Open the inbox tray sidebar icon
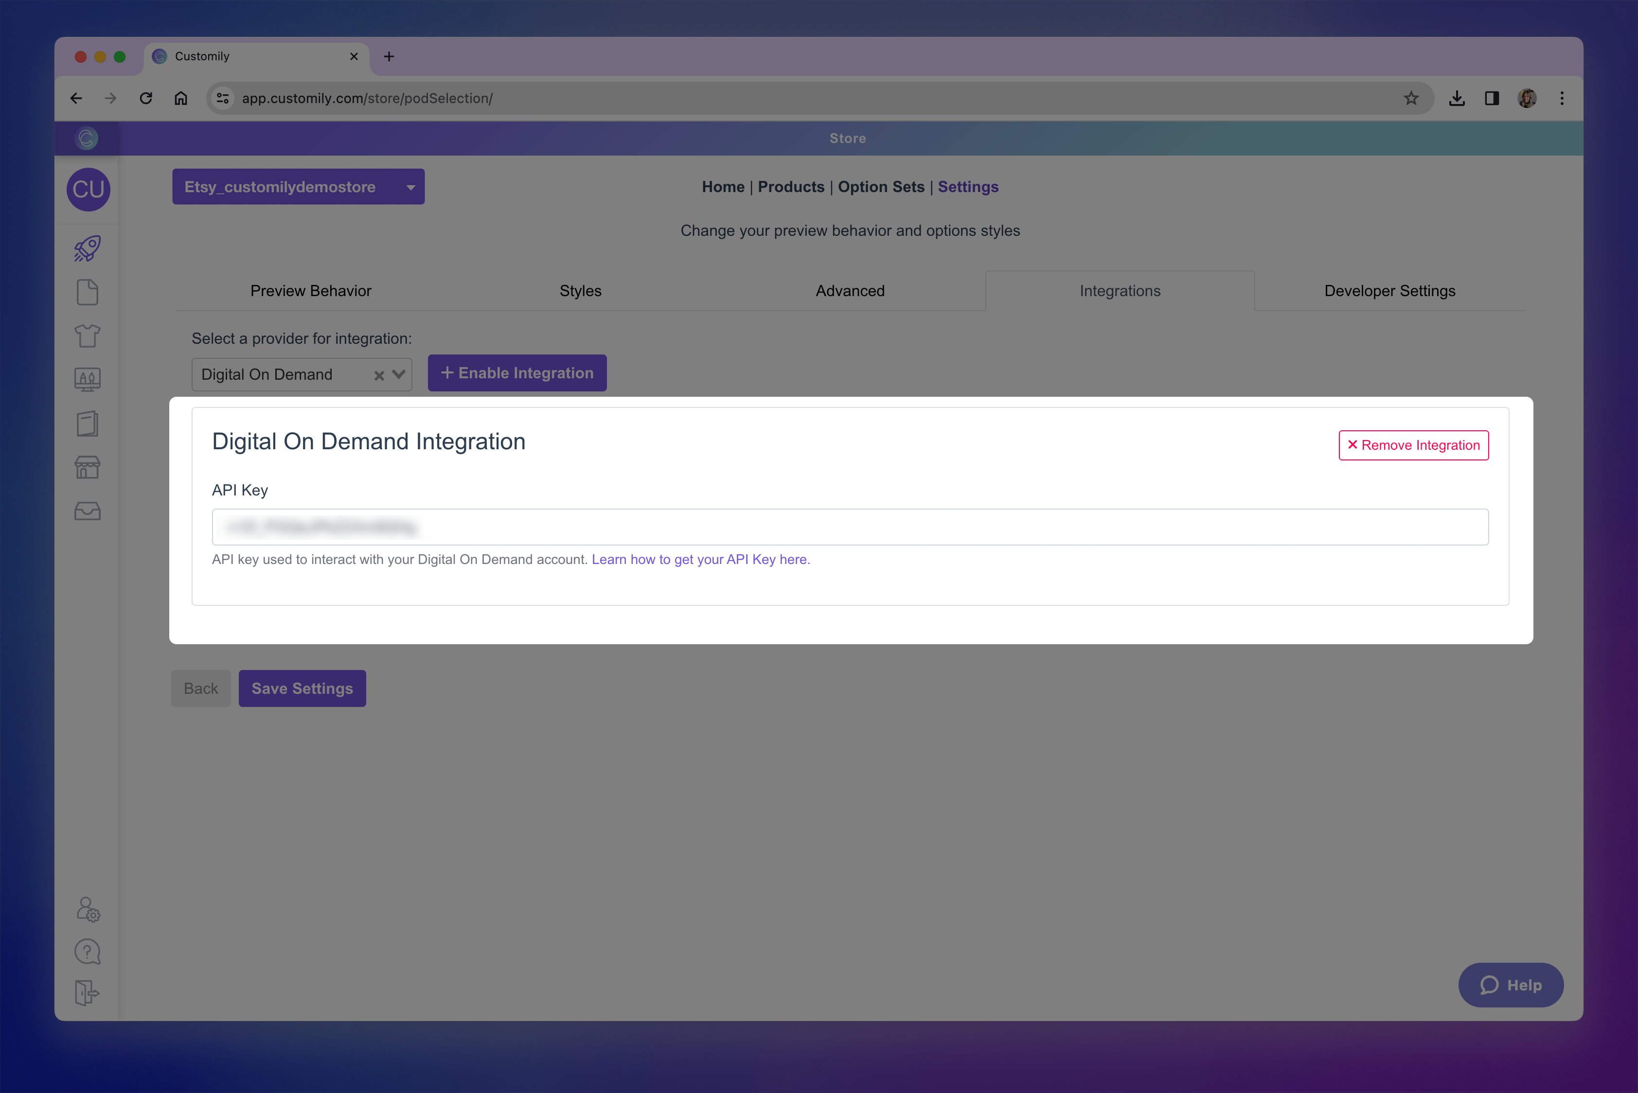The width and height of the screenshot is (1638, 1093). (87, 511)
